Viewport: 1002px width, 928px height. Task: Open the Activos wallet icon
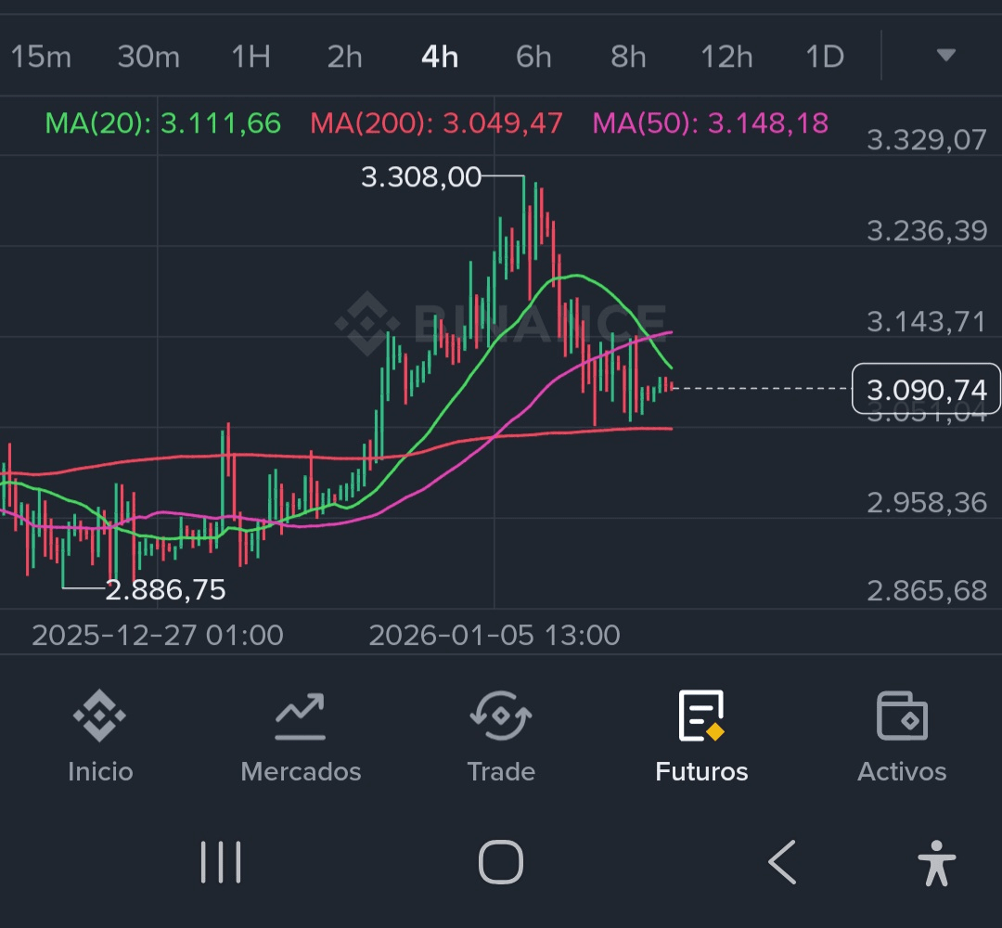tap(902, 715)
